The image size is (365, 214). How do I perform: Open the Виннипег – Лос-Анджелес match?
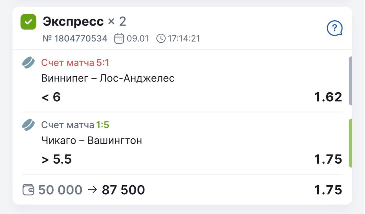[108, 78]
